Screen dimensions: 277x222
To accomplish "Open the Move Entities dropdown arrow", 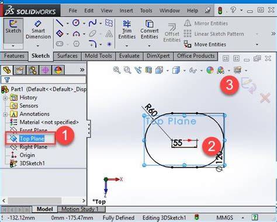I will coord(257,44).
